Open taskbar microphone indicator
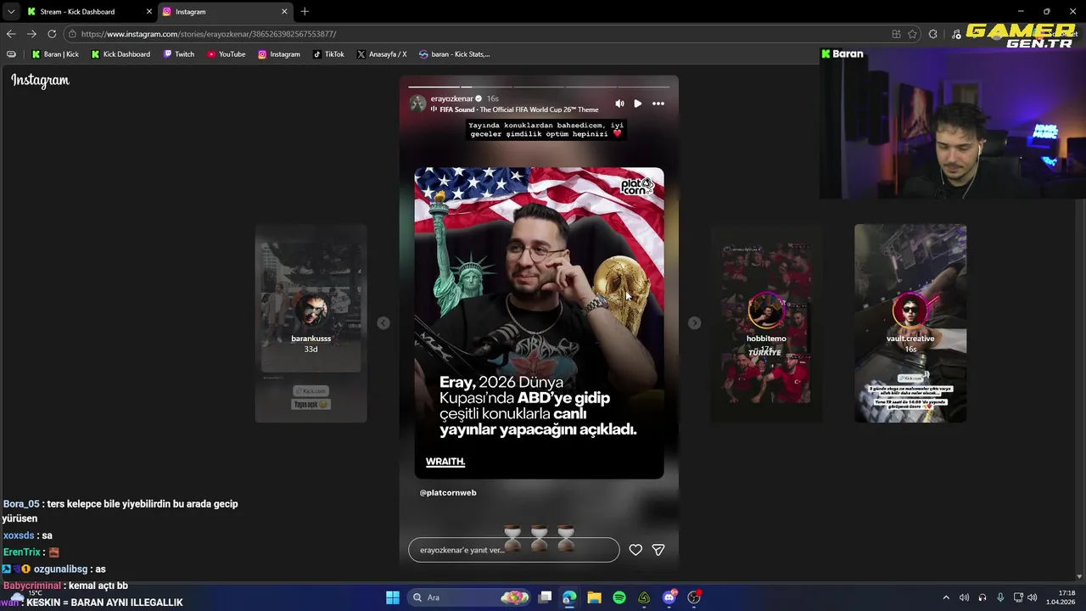The image size is (1086, 611). (1000, 597)
